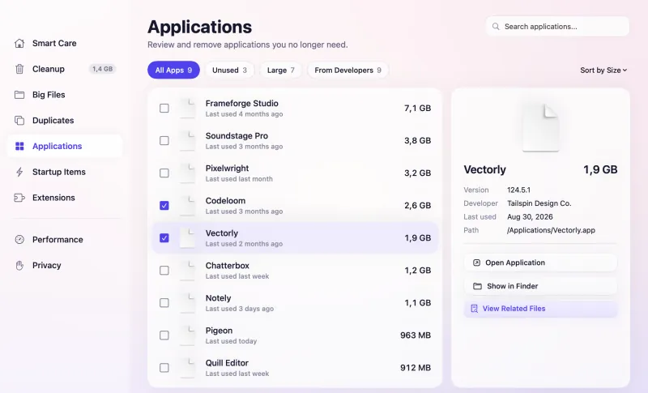Open the Big Files section
Image resolution: width=648 pixels, height=393 pixels.
(65, 95)
